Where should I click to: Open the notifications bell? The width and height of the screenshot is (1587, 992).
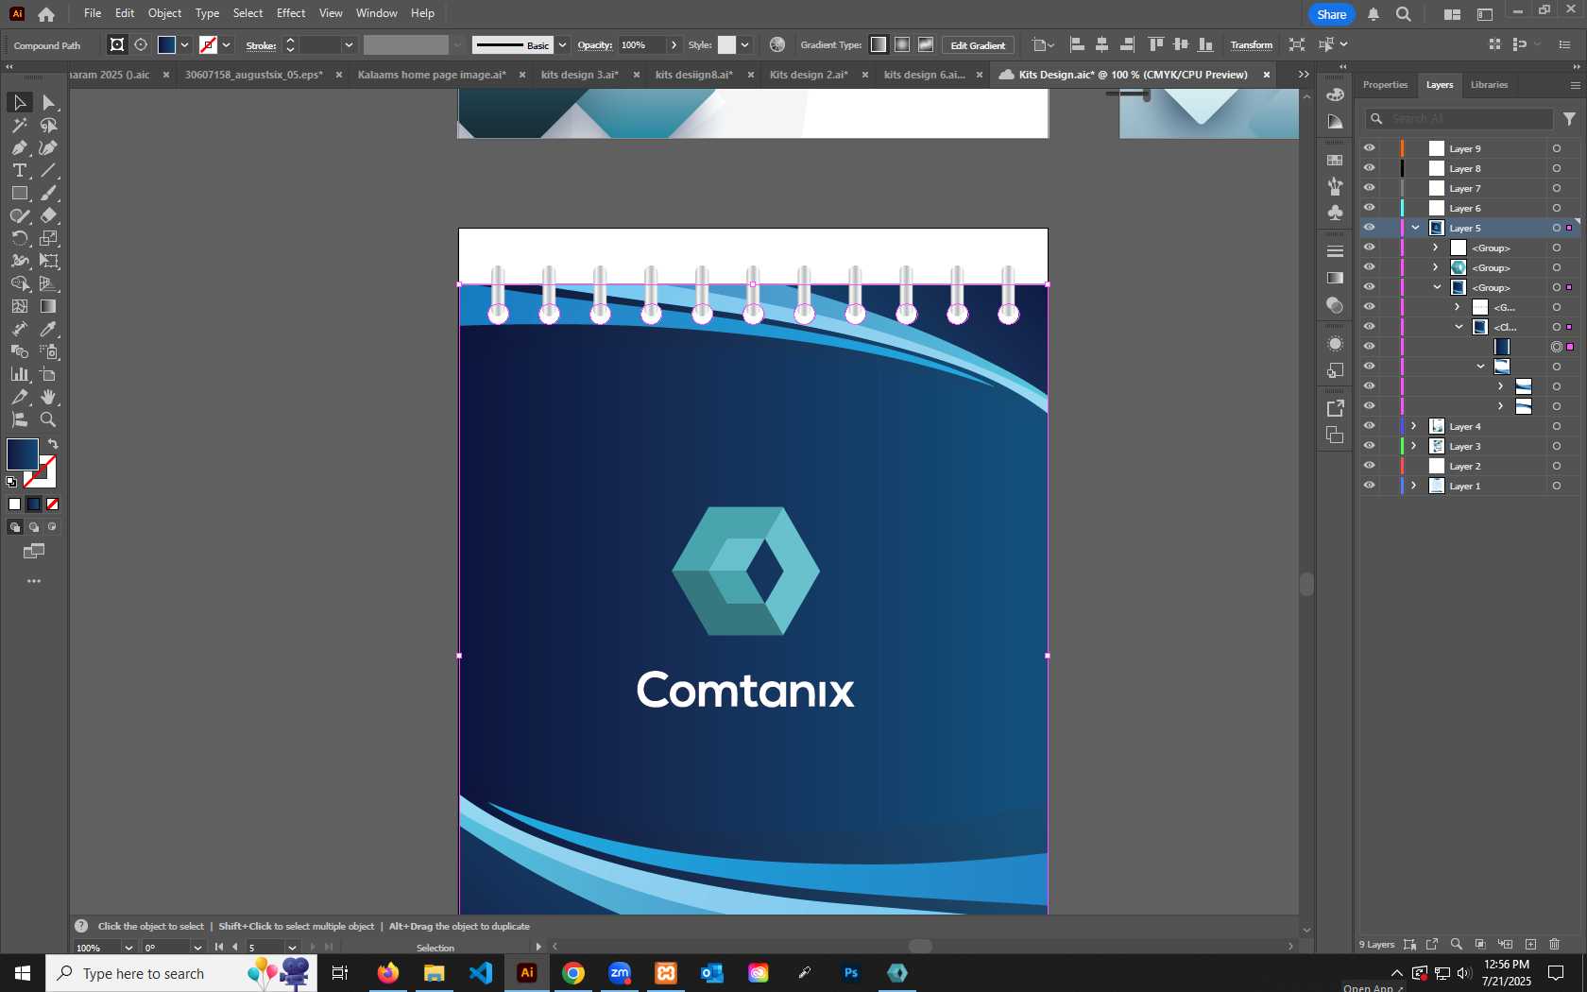(1374, 14)
